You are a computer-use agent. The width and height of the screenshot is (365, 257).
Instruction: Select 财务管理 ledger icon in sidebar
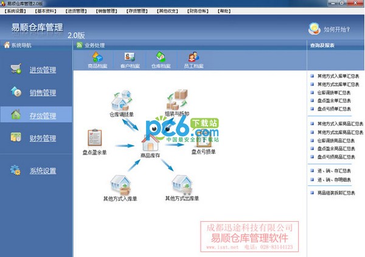pos(16,137)
